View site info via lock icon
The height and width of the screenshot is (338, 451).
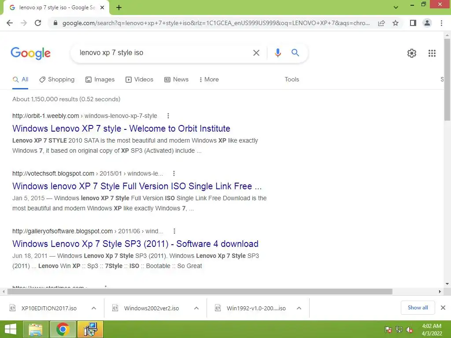pyautogui.click(x=55, y=23)
